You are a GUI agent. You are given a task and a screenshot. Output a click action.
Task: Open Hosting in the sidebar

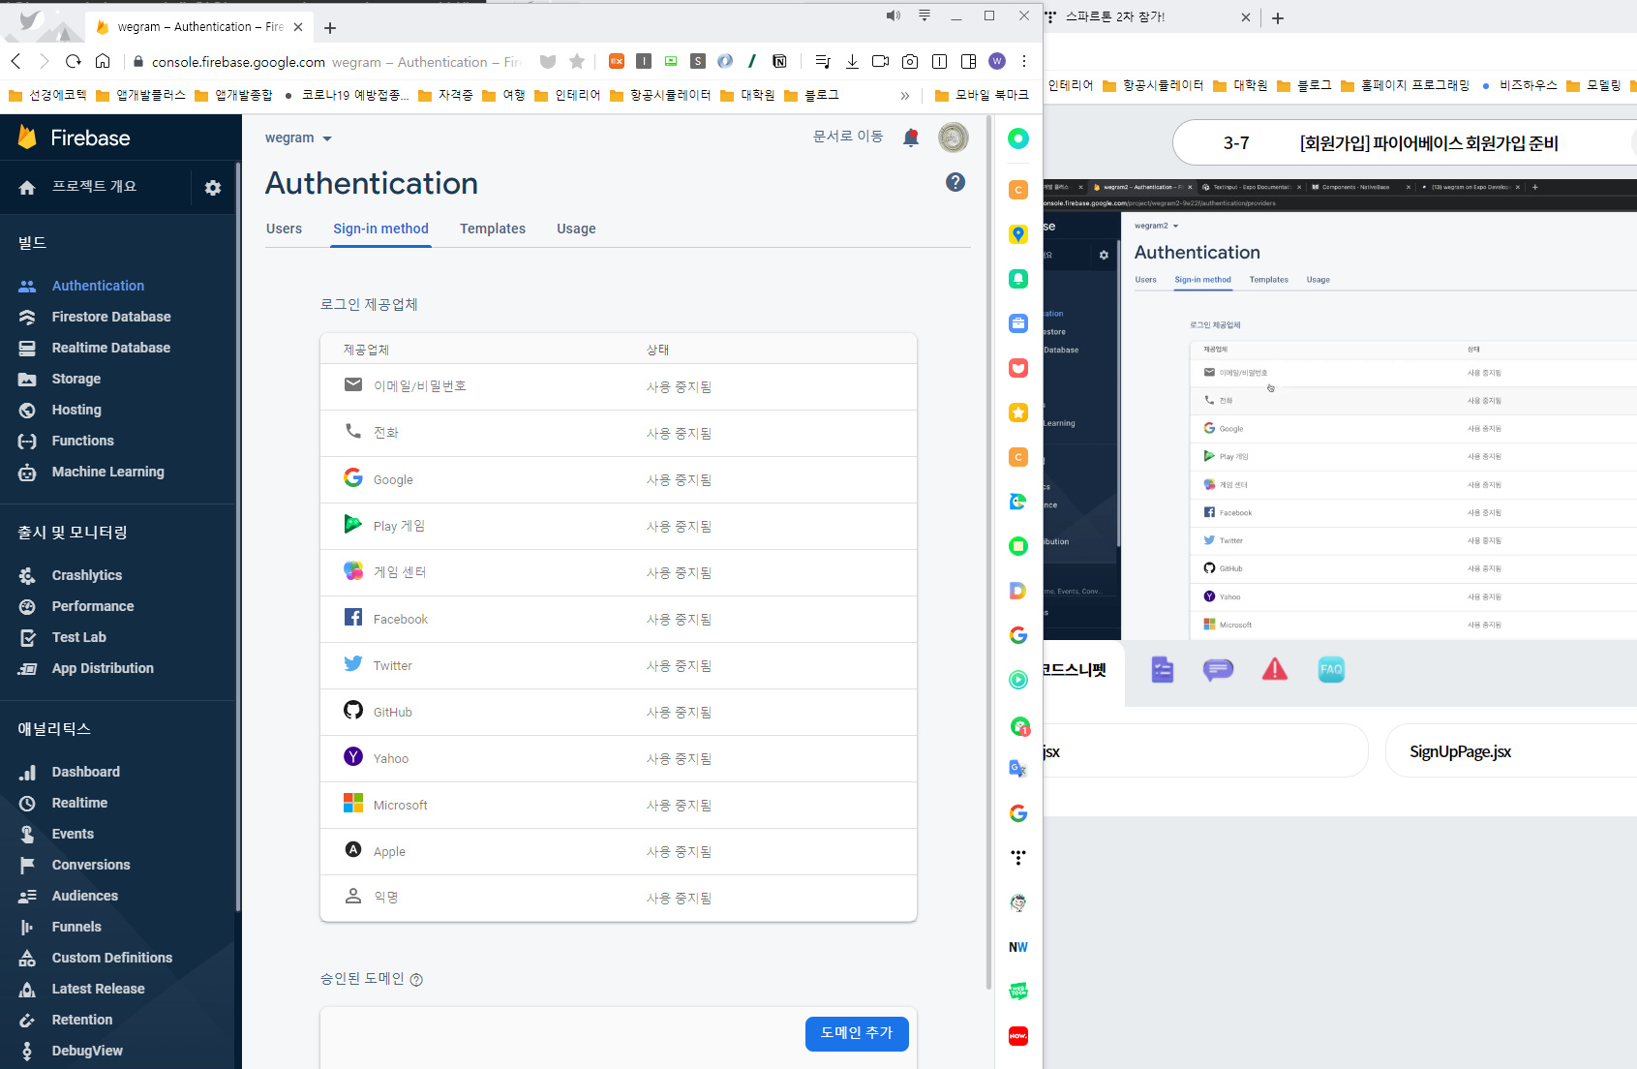coord(76,410)
